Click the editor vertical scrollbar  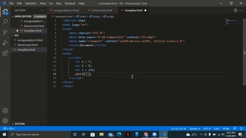[x=244, y=52]
